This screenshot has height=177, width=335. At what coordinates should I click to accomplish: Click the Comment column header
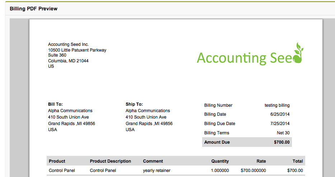point(153,161)
